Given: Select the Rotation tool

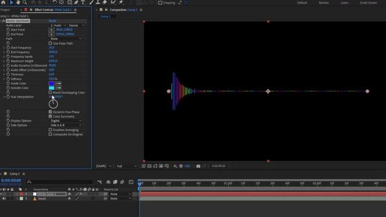Looking at the screenshot, I should tap(55, 2).
